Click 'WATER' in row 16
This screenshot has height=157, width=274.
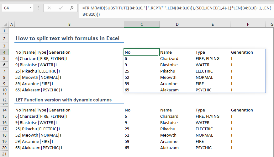click(202, 122)
